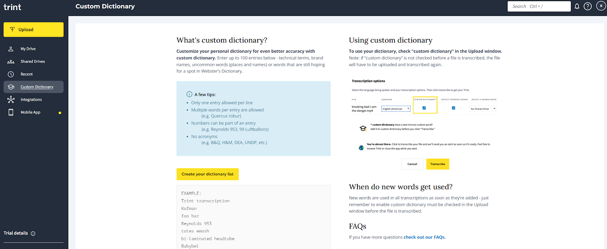The width and height of the screenshot is (607, 249).
Task: Open Shared Drives
Action: point(33,61)
